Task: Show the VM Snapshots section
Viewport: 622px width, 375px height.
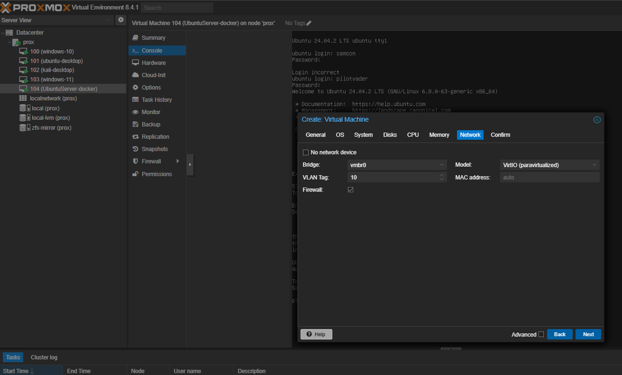Action: tap(155, 149)
